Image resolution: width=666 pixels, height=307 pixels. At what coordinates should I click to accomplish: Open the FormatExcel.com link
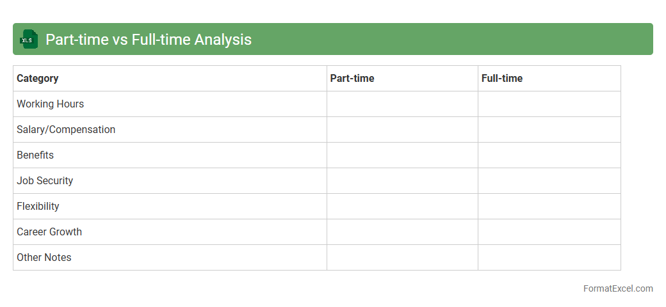[x=617, y=288]
